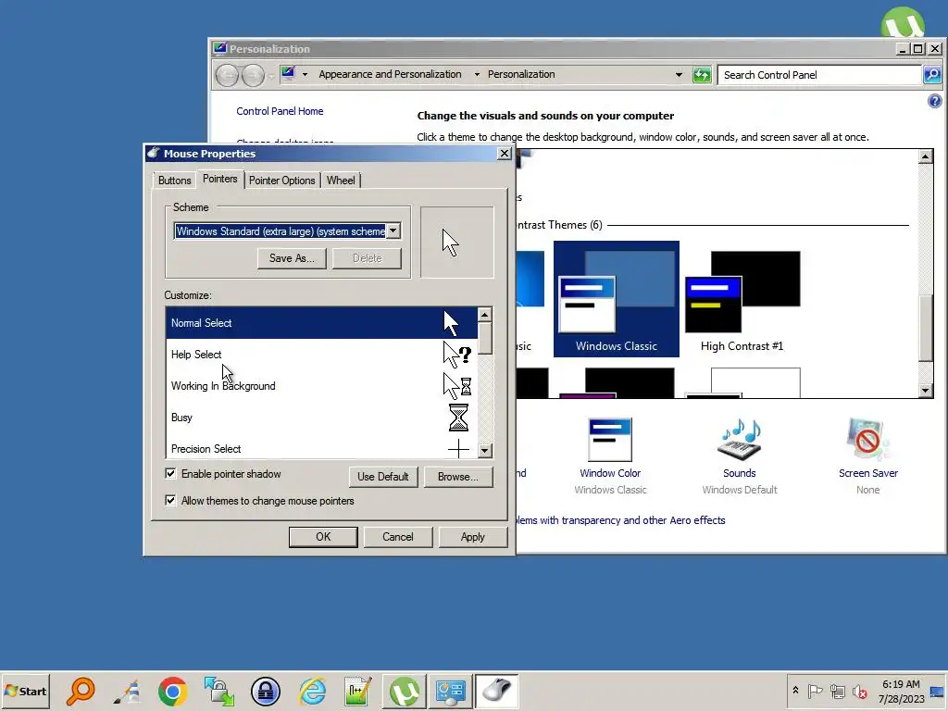Show hidden tray icons arrow
948x711 pixels.
(795, 691)
